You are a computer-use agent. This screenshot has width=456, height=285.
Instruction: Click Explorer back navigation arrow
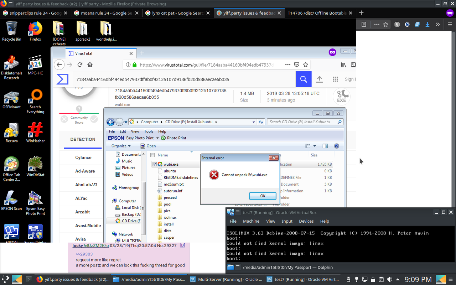pos(111,122)
